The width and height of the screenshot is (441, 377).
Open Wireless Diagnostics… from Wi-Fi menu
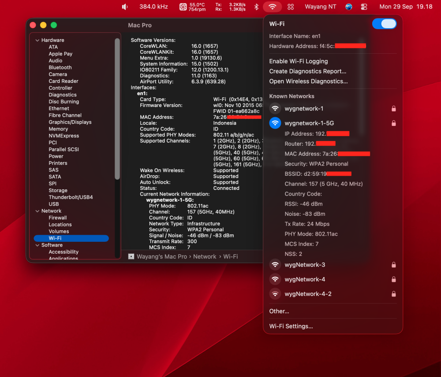[x=308, y=81]
